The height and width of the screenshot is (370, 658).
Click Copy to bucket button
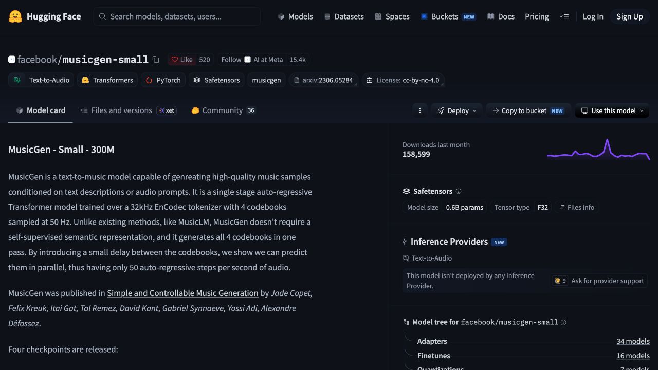click(x=528, y=110)
